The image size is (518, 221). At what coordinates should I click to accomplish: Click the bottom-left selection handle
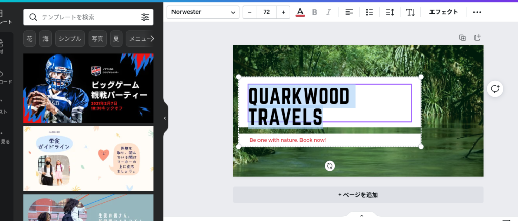coord(238,146)
